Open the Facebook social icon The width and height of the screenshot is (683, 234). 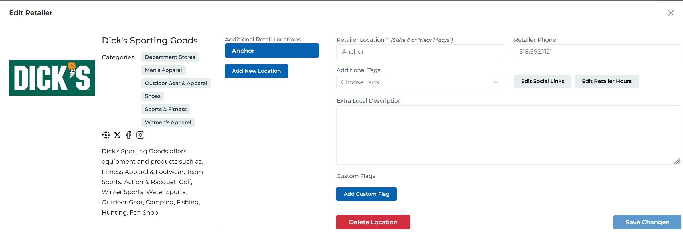pyautogui.click(x=129, y=135)
